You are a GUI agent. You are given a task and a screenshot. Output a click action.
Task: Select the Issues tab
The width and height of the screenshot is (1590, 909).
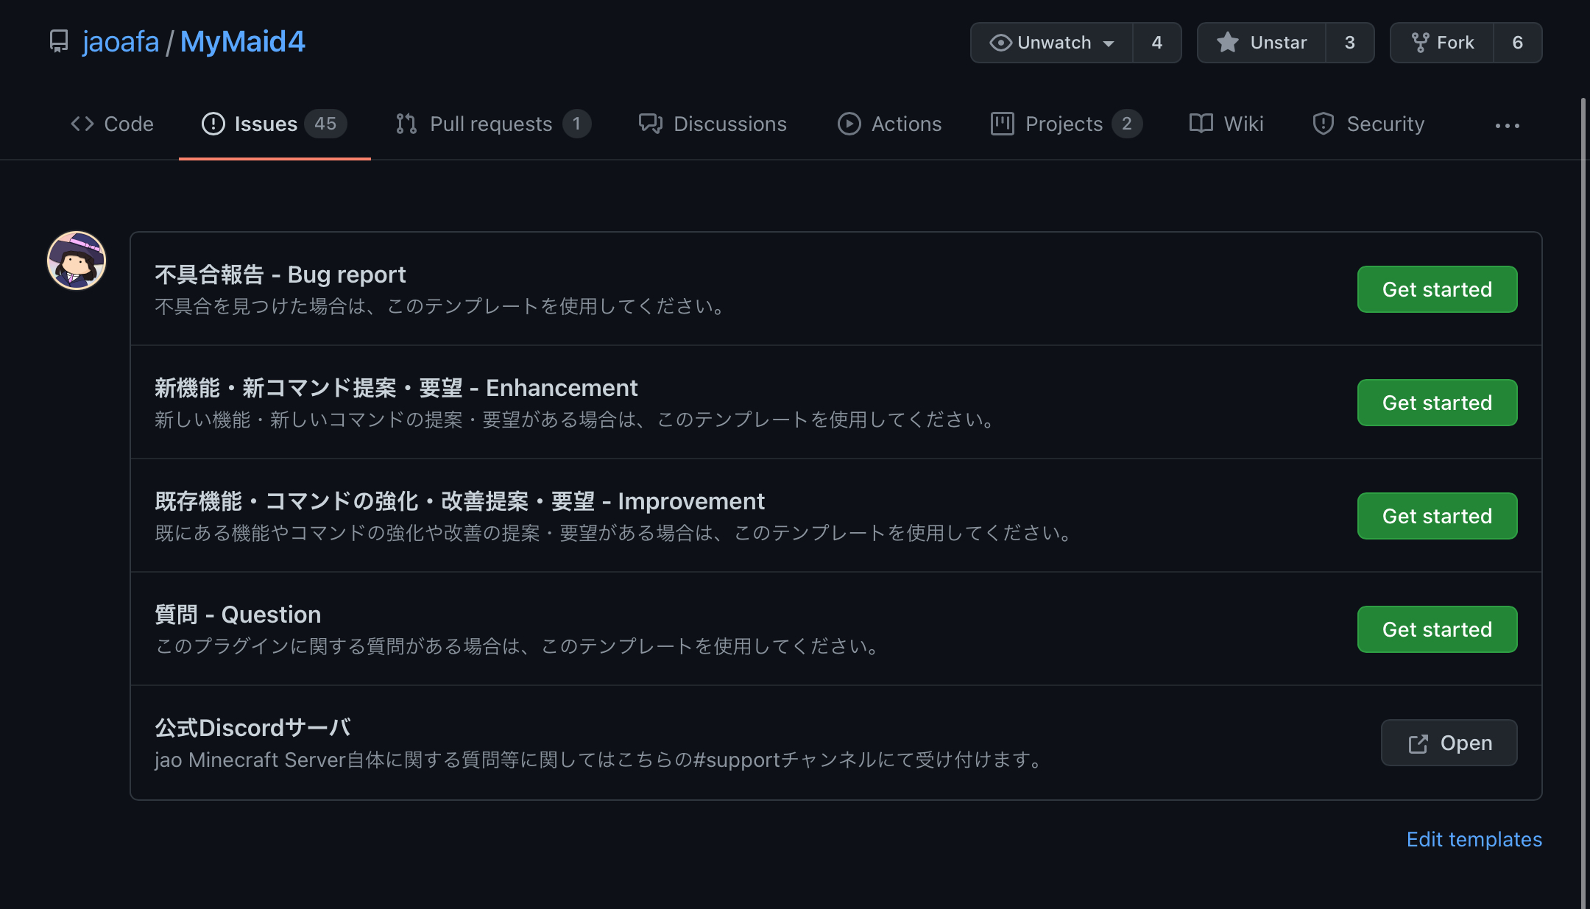pos(265,124)
